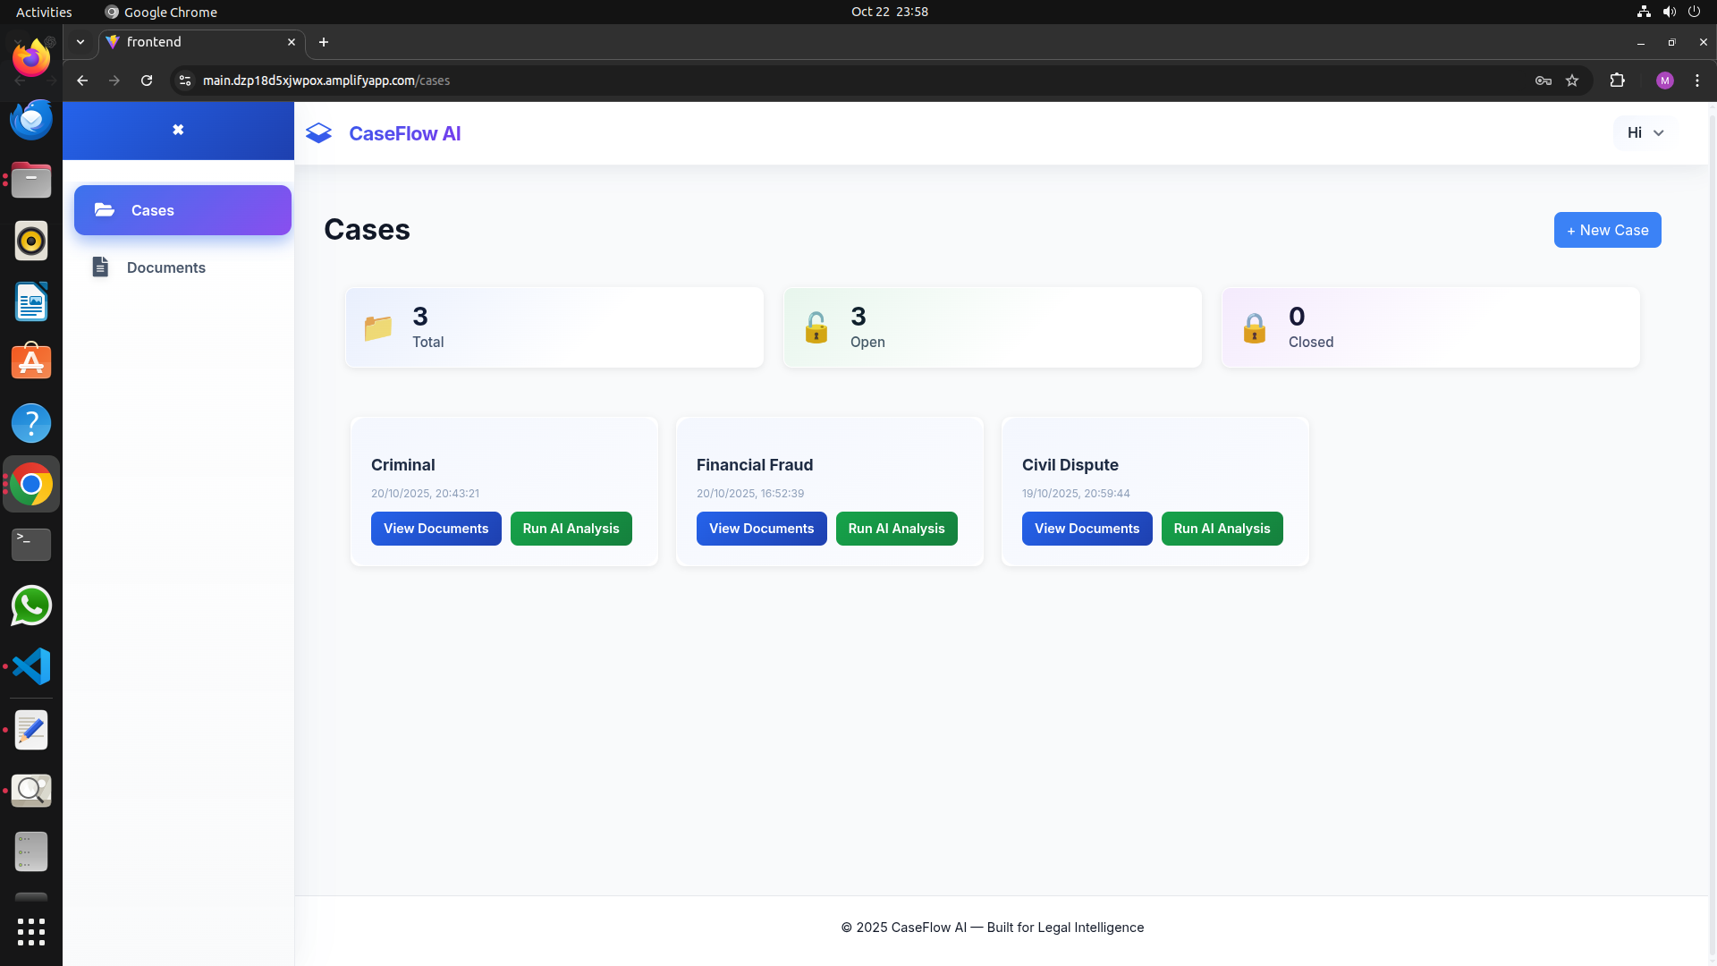This screenshot has width=1717, height=966.
Task: Expand the Hi user dropdown
Action: pos(1645,132)
